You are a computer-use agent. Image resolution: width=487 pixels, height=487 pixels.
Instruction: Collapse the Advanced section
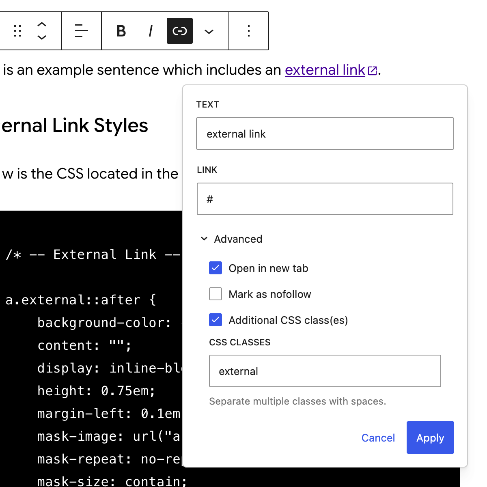click(231, 239)
